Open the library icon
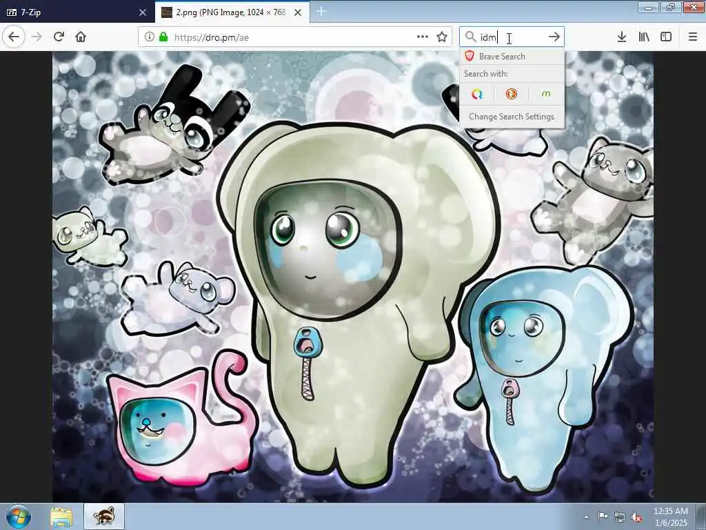Viewport: 706px width, 530px height. [x=644, y=37]
